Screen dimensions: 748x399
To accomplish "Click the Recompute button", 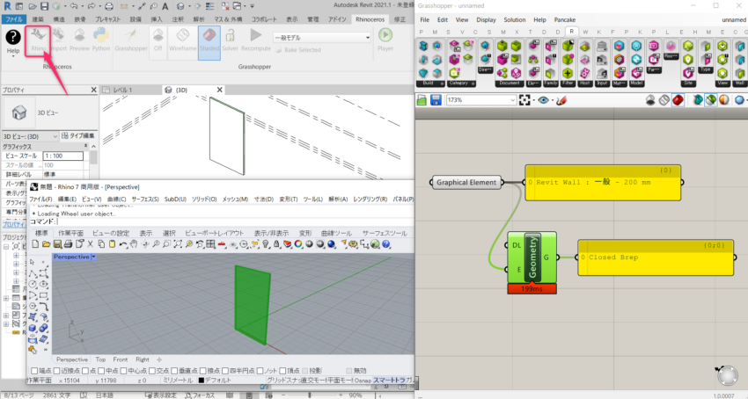I will (256, 40).
